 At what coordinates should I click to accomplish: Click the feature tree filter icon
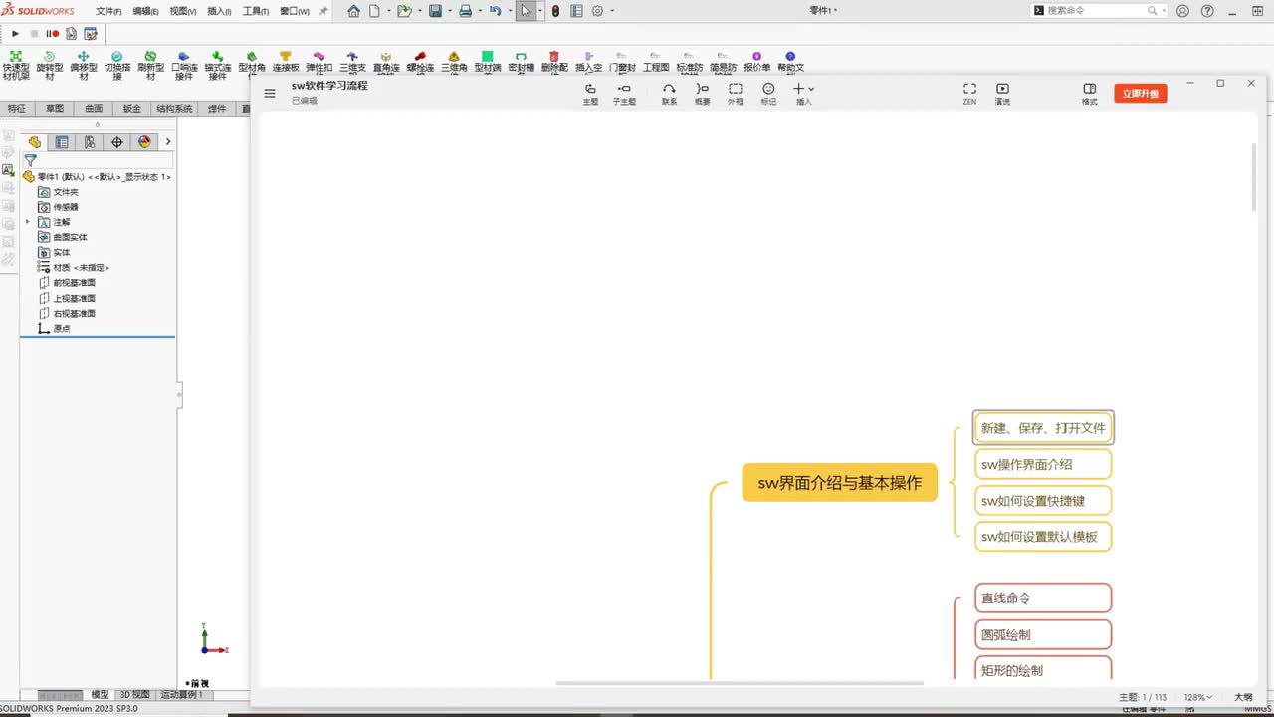(x=30, y=160)
